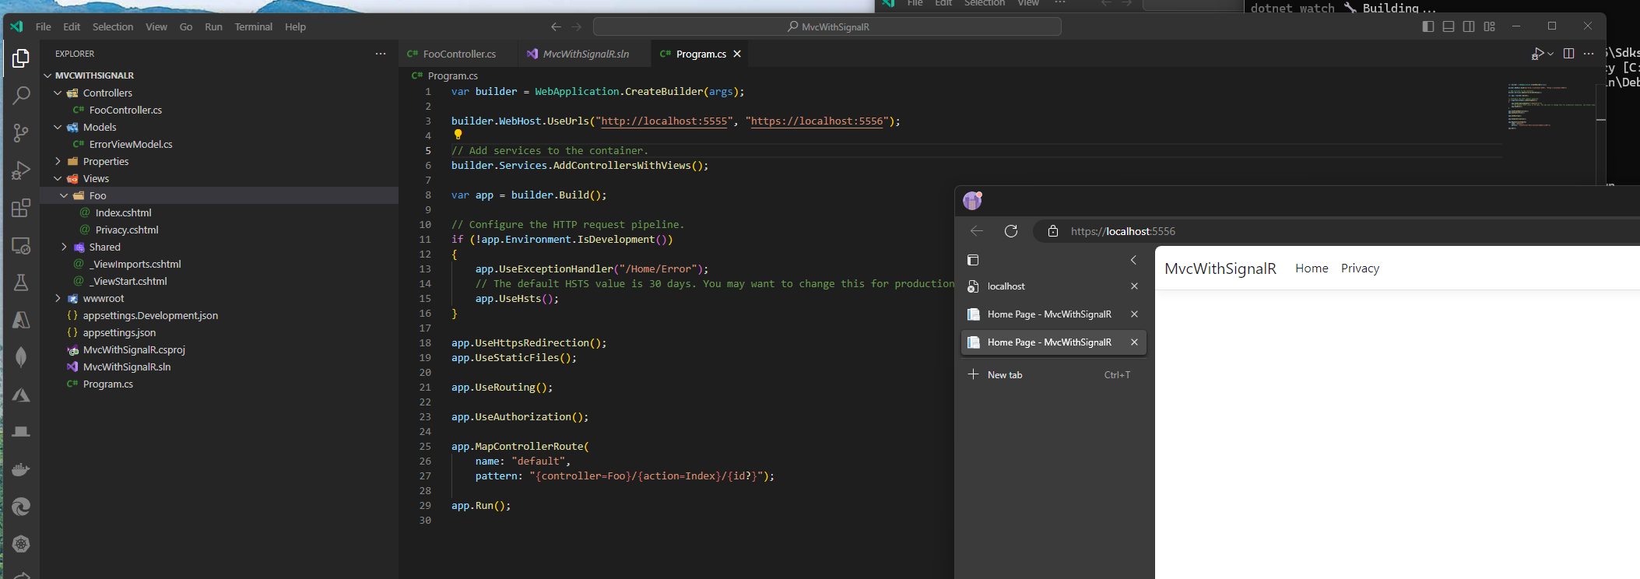
Task: Toggle the primary side bar layout button
Action: tap(1428, 26)
